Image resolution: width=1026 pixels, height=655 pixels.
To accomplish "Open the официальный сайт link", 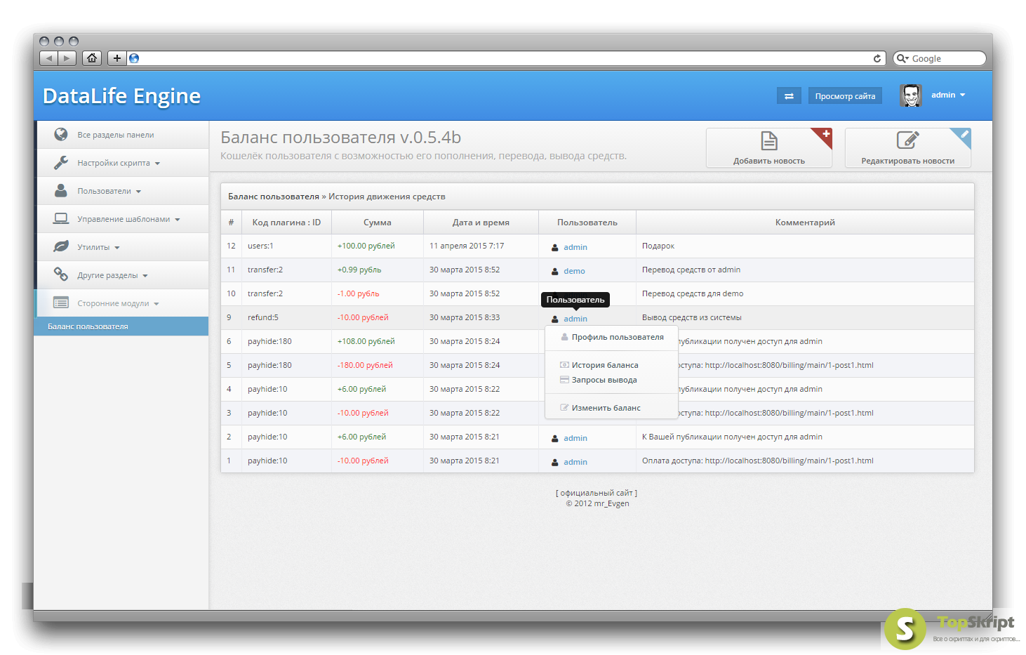I will click(x=597, y=493).
